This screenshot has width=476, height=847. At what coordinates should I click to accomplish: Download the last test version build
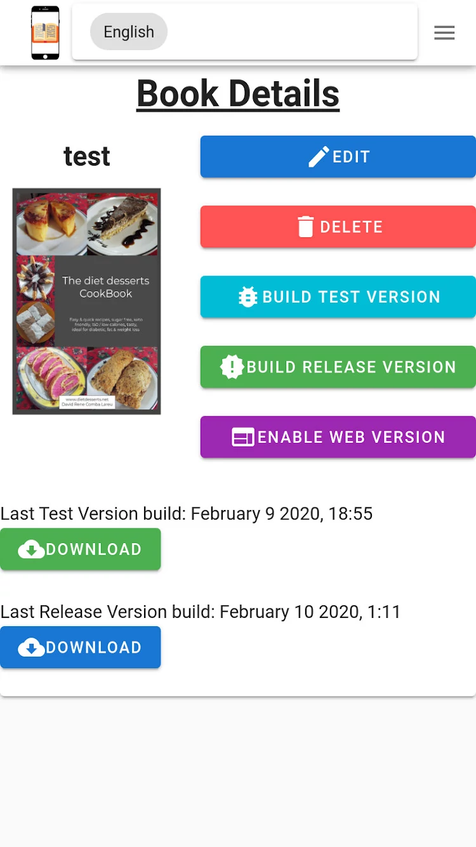[81, 549]
